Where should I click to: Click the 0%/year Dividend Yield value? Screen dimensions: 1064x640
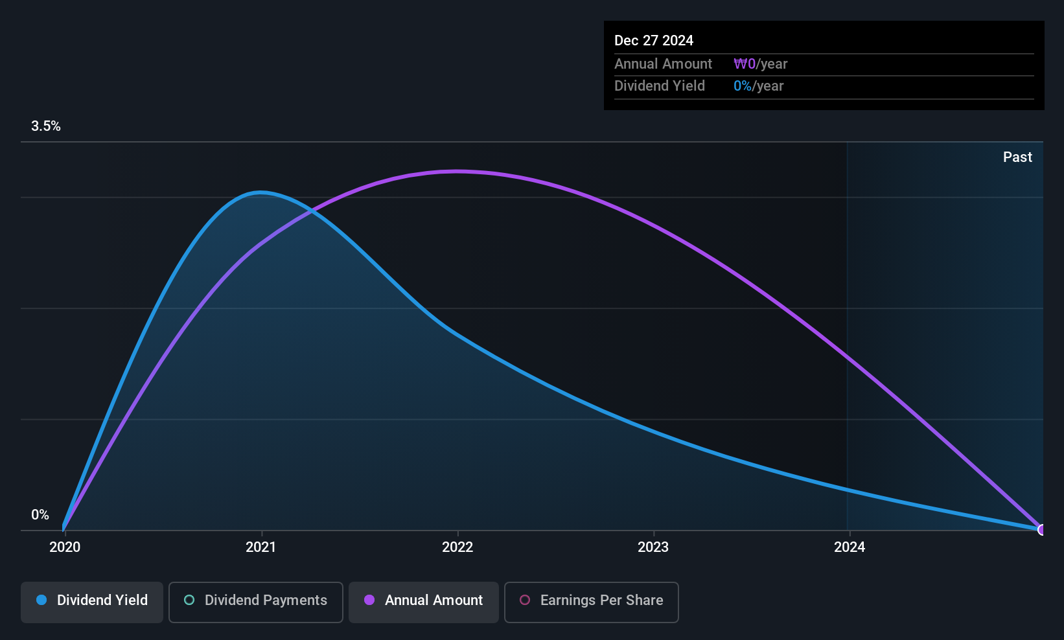coord(758,86)
